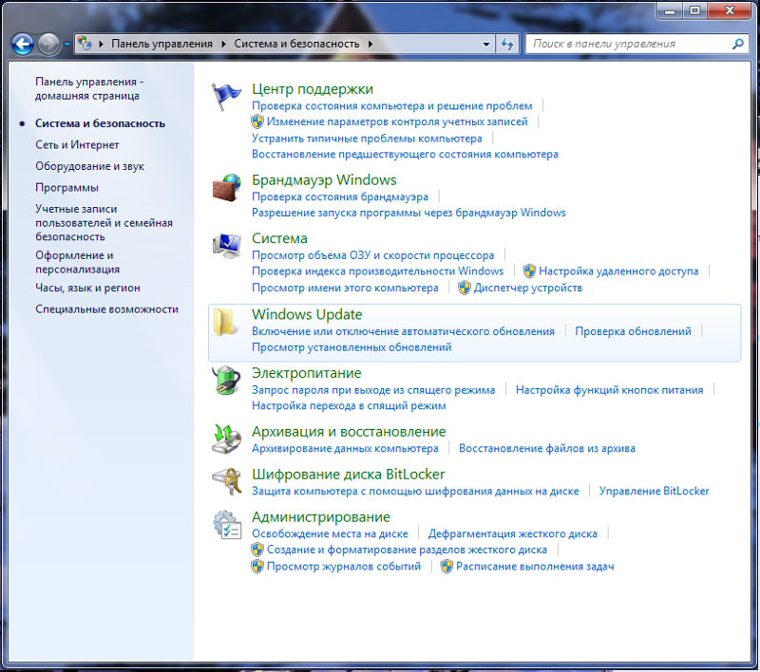Open the Администрирование heading link
The height and width of the screenshot is (672, 760).
pyautogui.click(x=321, y=516)
